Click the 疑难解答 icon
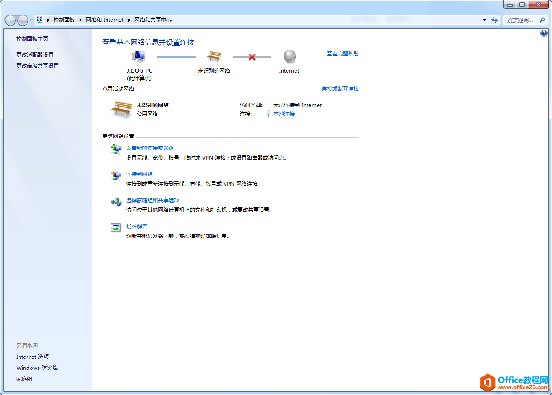The image size is (552, 395). coord(116,228)
